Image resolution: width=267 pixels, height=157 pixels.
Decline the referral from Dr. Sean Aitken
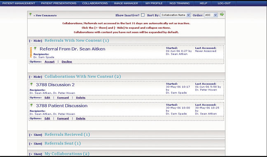[x=67, y=62]
